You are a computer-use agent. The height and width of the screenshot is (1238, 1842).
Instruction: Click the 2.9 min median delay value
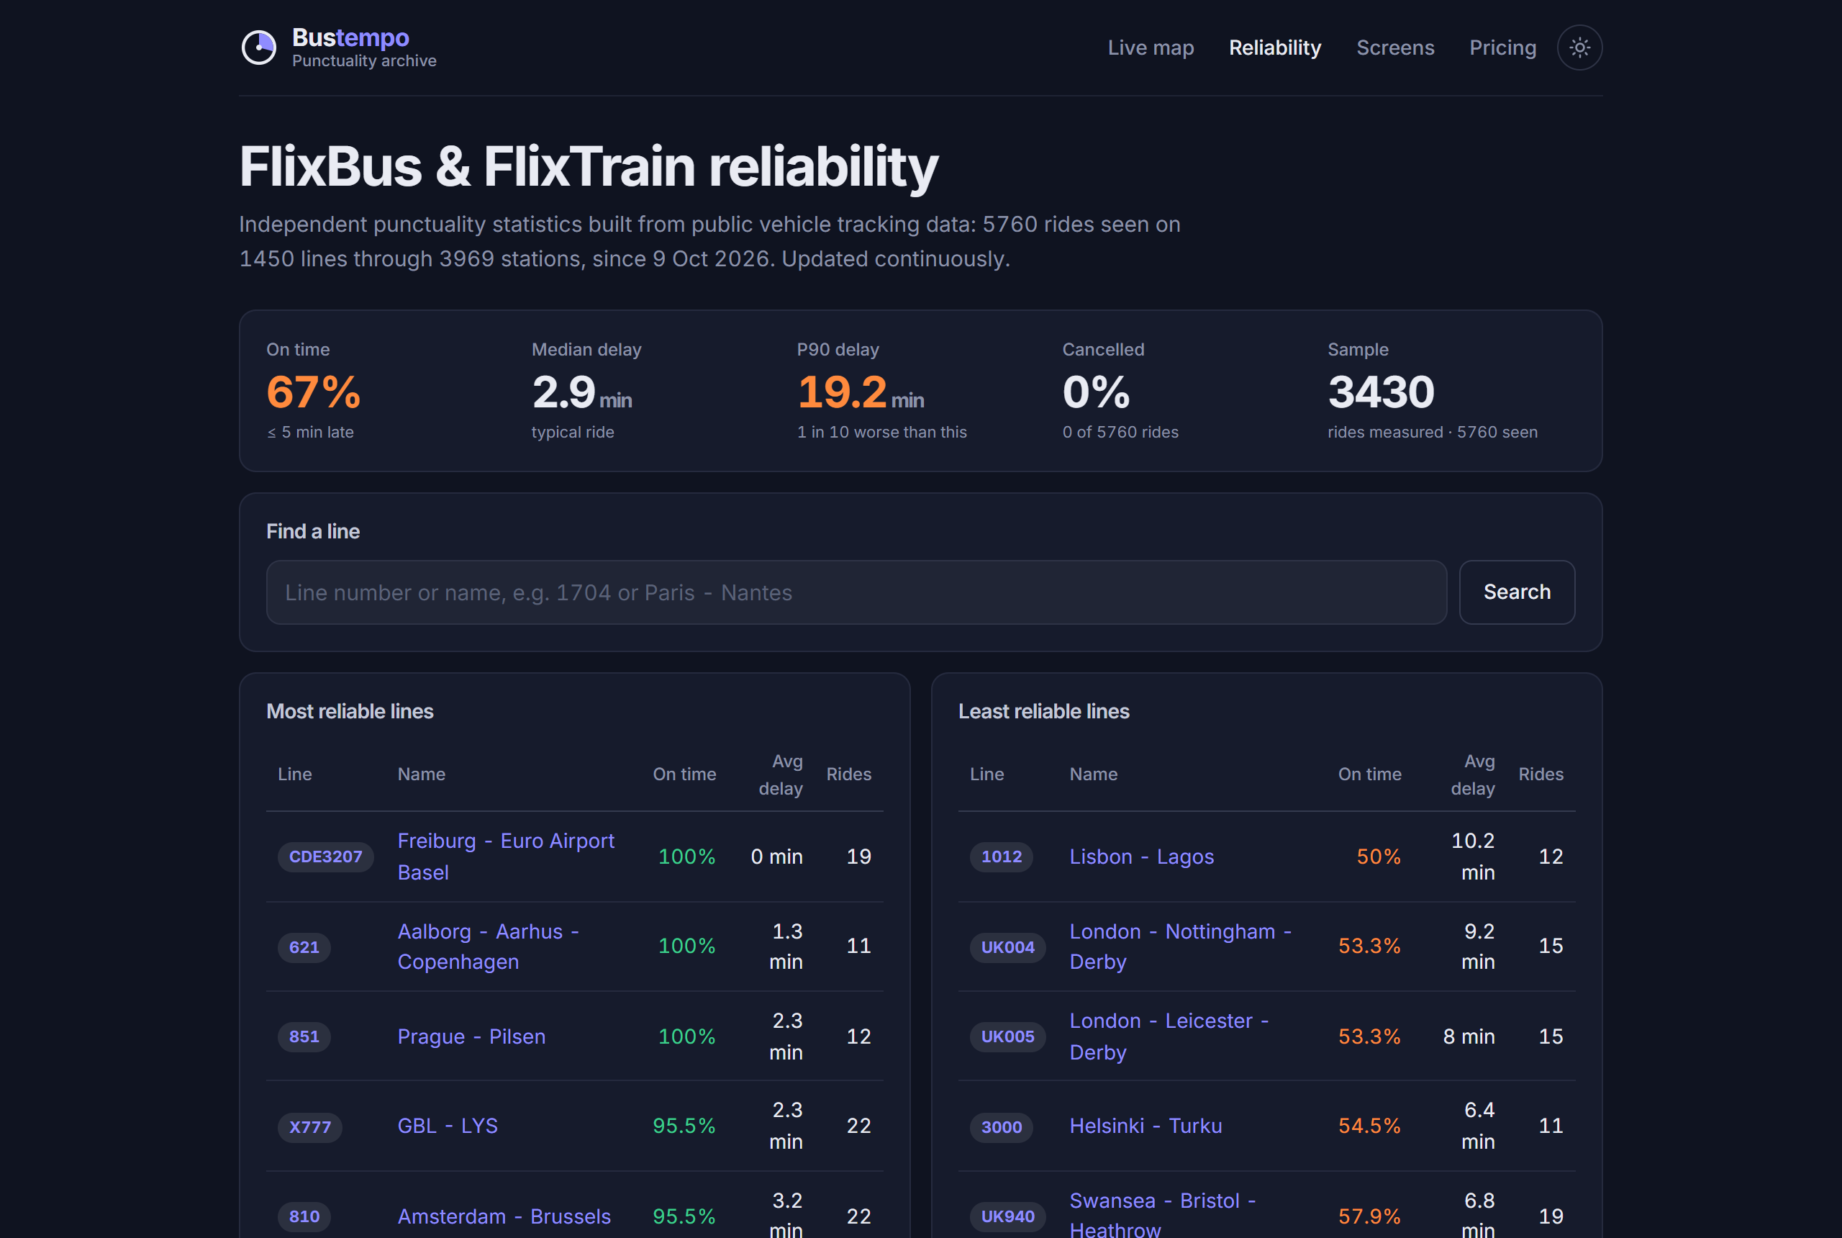(x=581, y=392)
